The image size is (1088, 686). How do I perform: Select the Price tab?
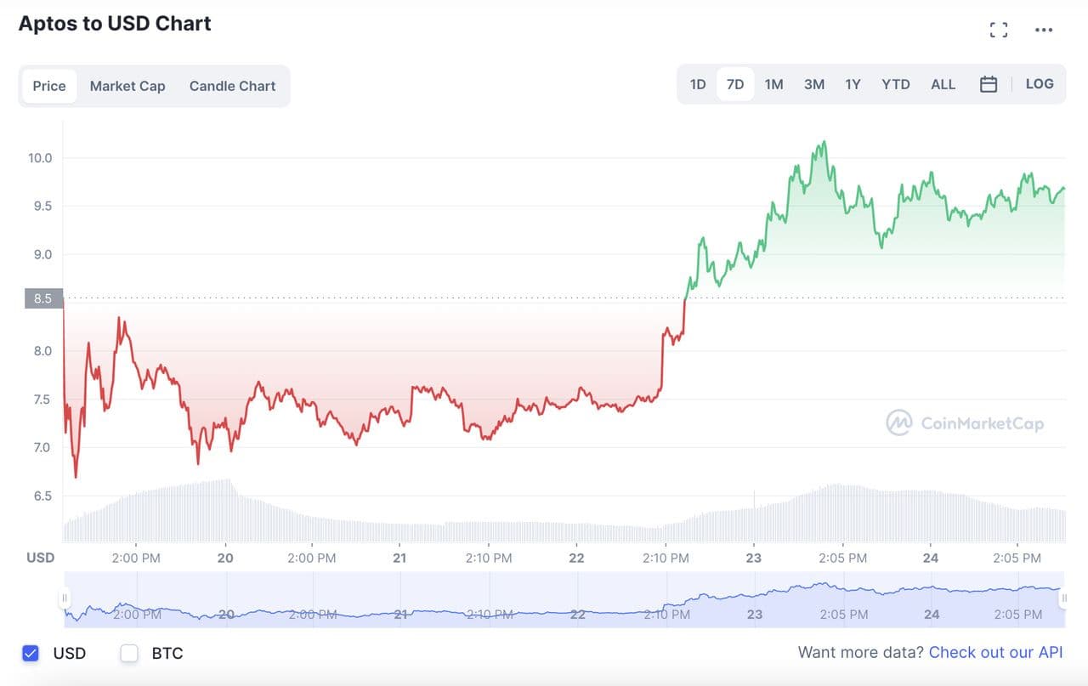pos(49,86)
